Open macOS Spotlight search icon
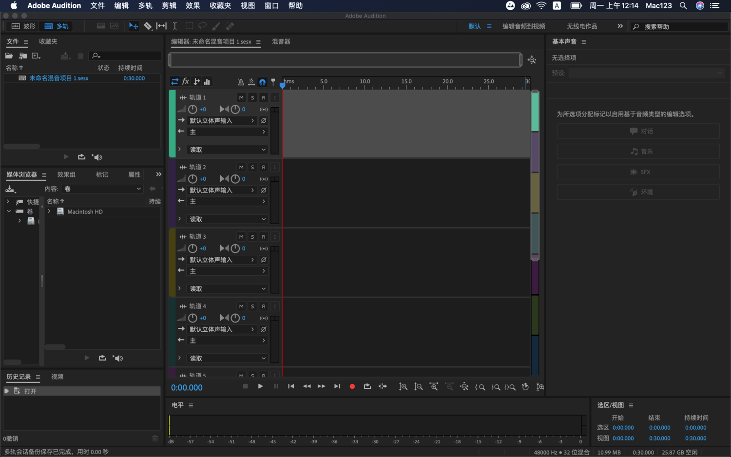 tap(683, 6)
